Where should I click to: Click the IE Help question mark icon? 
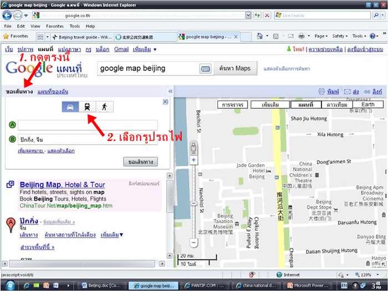click(372, 36)
